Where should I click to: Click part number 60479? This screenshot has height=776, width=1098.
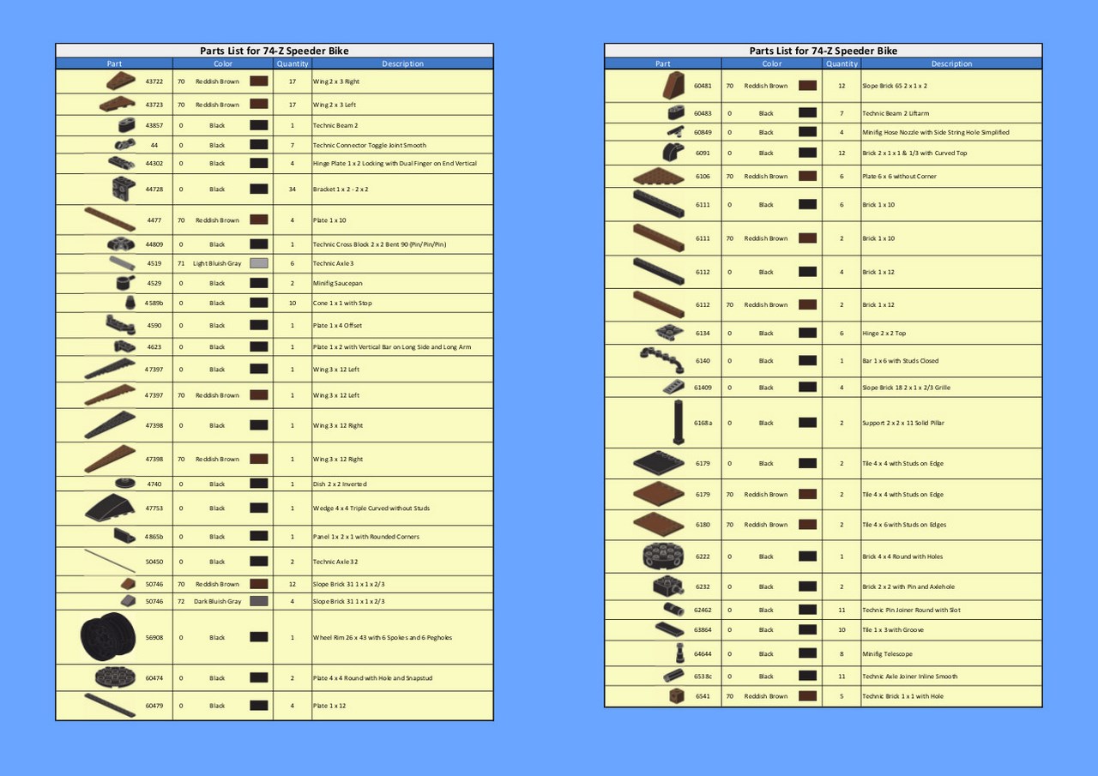[x=154, y=705]
